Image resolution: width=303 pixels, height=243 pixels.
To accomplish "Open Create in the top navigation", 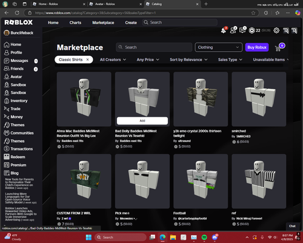I will [131, 22].
